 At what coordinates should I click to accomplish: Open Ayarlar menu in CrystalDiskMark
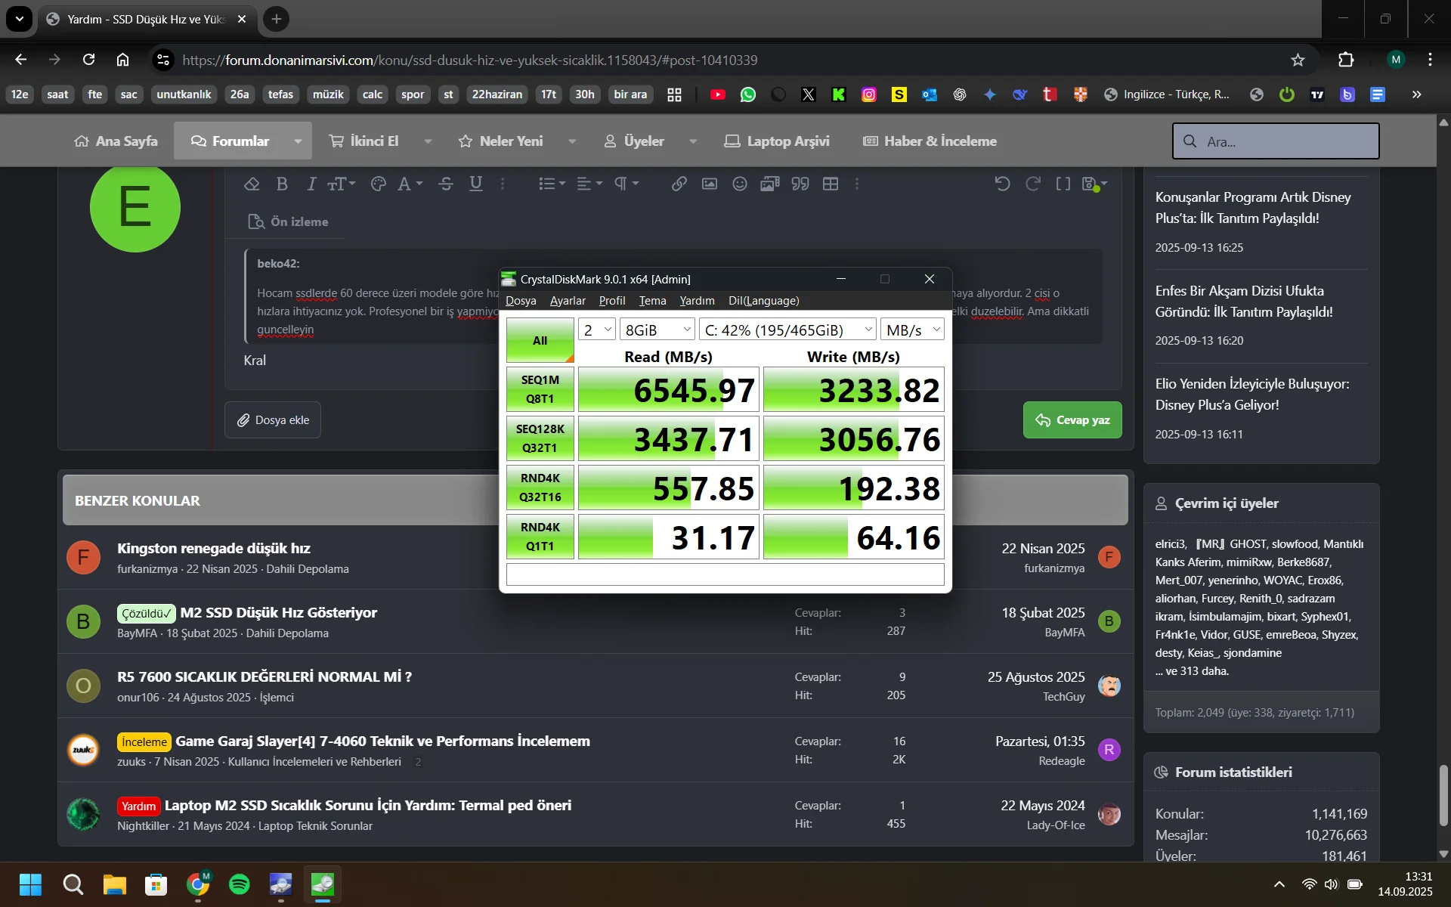(567, 301)
